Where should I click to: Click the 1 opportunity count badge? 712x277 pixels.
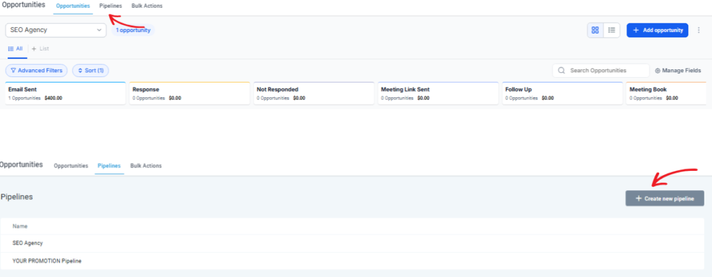(x=133, y=31)
